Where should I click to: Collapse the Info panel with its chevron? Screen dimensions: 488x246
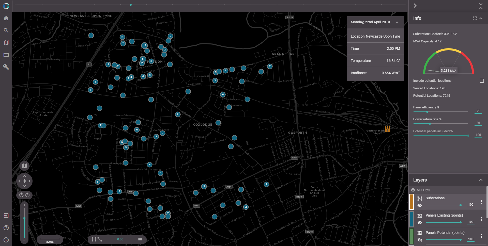pyautogui.click(x=481, y=18)
